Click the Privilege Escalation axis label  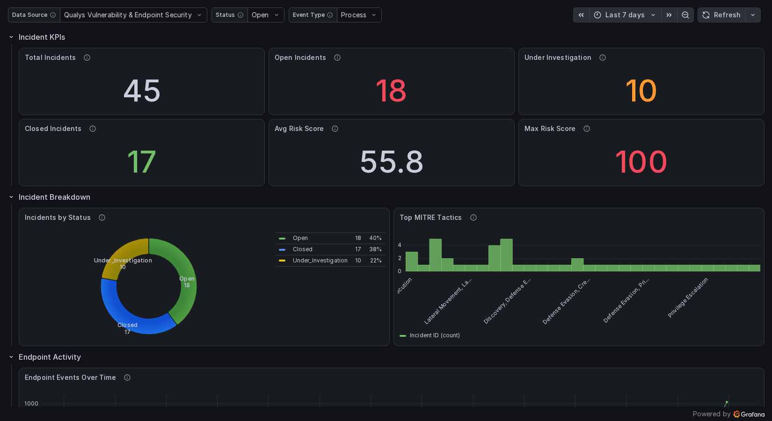688,298
